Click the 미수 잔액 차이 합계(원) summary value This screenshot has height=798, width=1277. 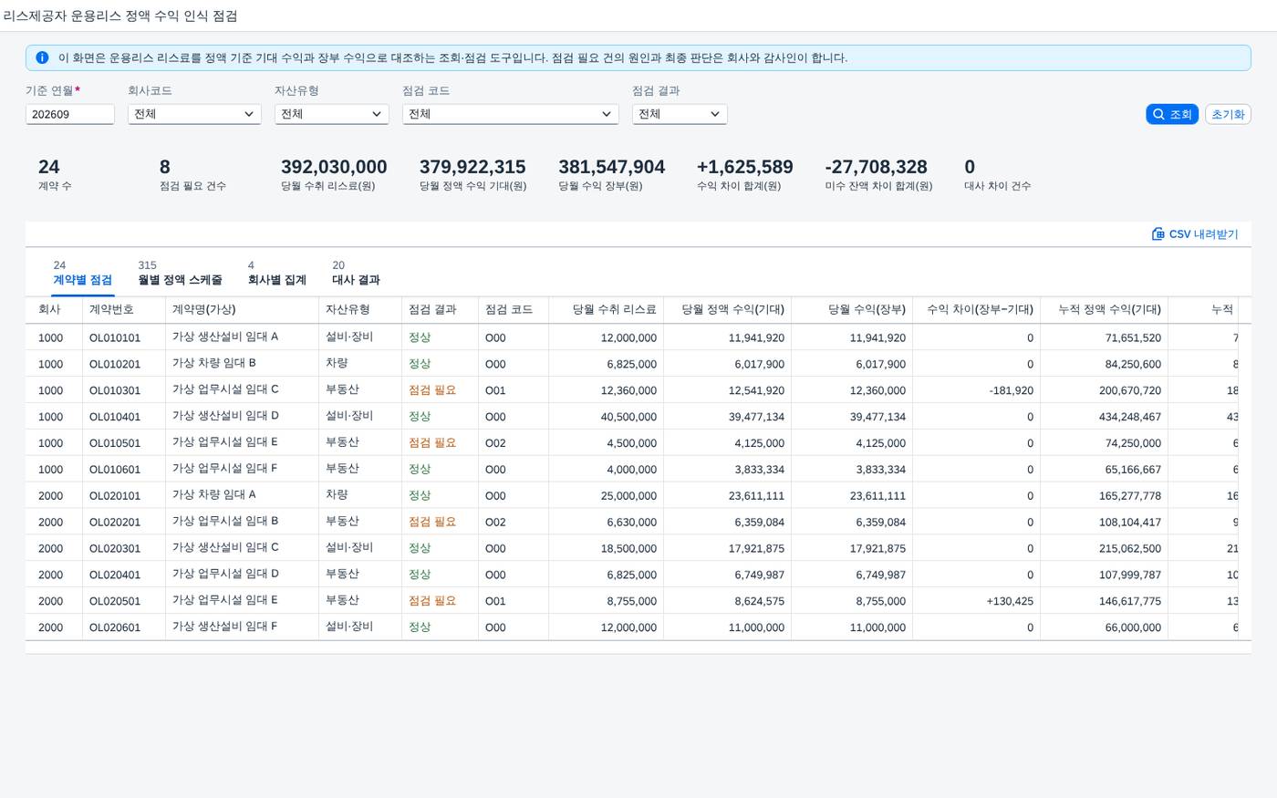pos(876,167)
